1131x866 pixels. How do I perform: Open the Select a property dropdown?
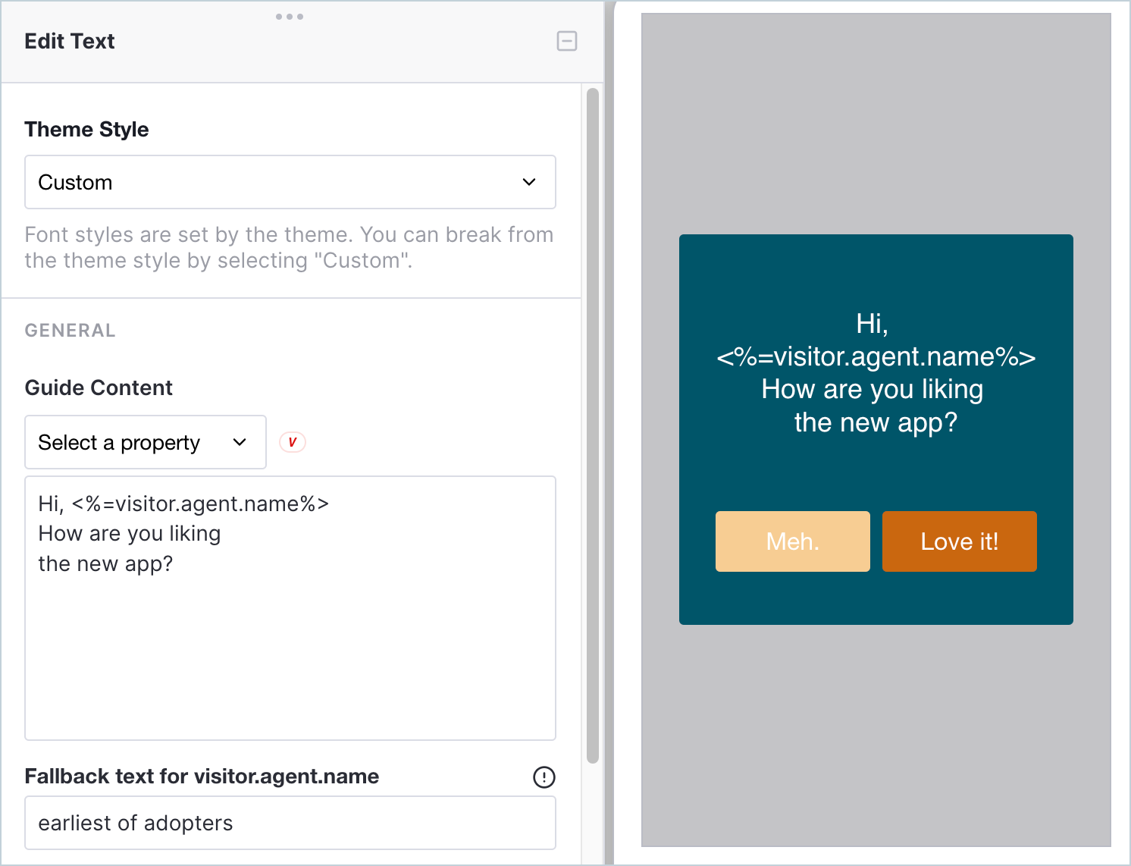click(x=146, y=442)
